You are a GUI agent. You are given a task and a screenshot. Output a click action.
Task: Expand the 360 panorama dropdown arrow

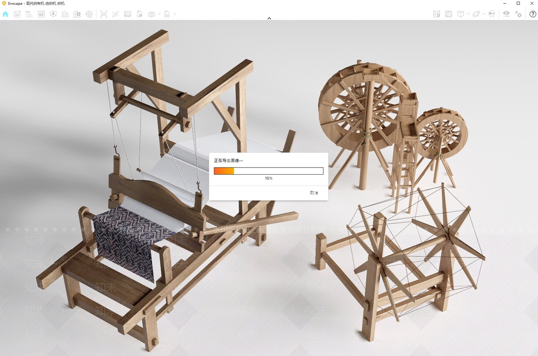(159, 14)
